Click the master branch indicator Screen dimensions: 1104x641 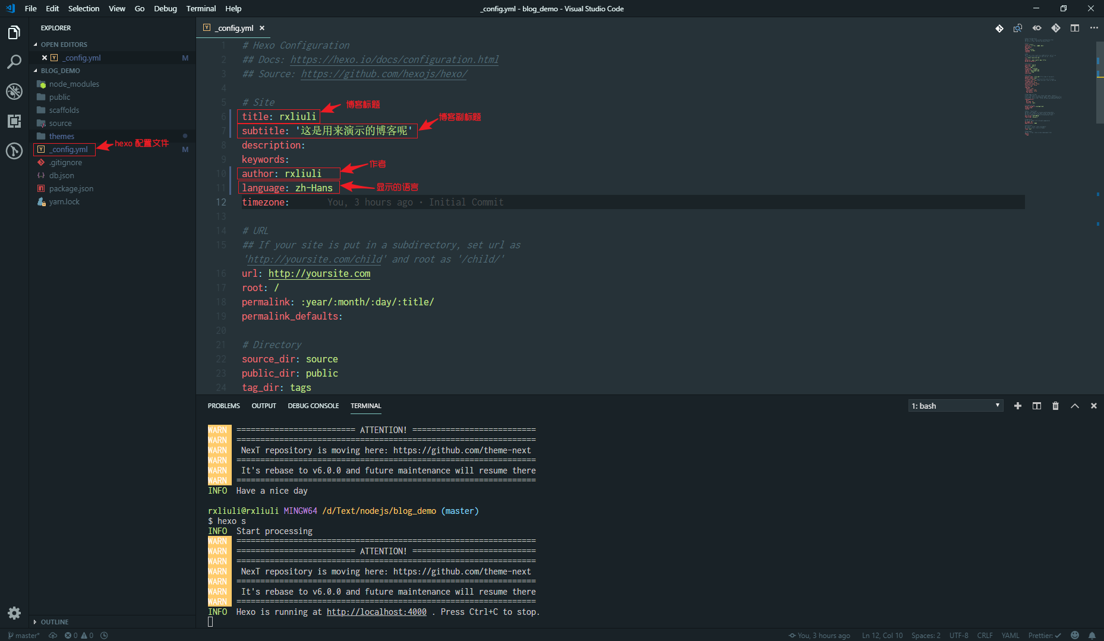tap(24, 636)
